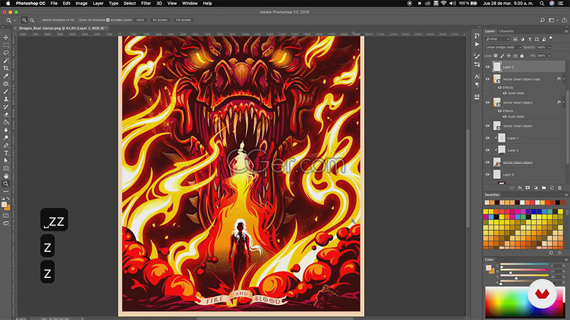Click the Add layer style fx button
Viewport: 570px width, 320px height.
point(520,188)
